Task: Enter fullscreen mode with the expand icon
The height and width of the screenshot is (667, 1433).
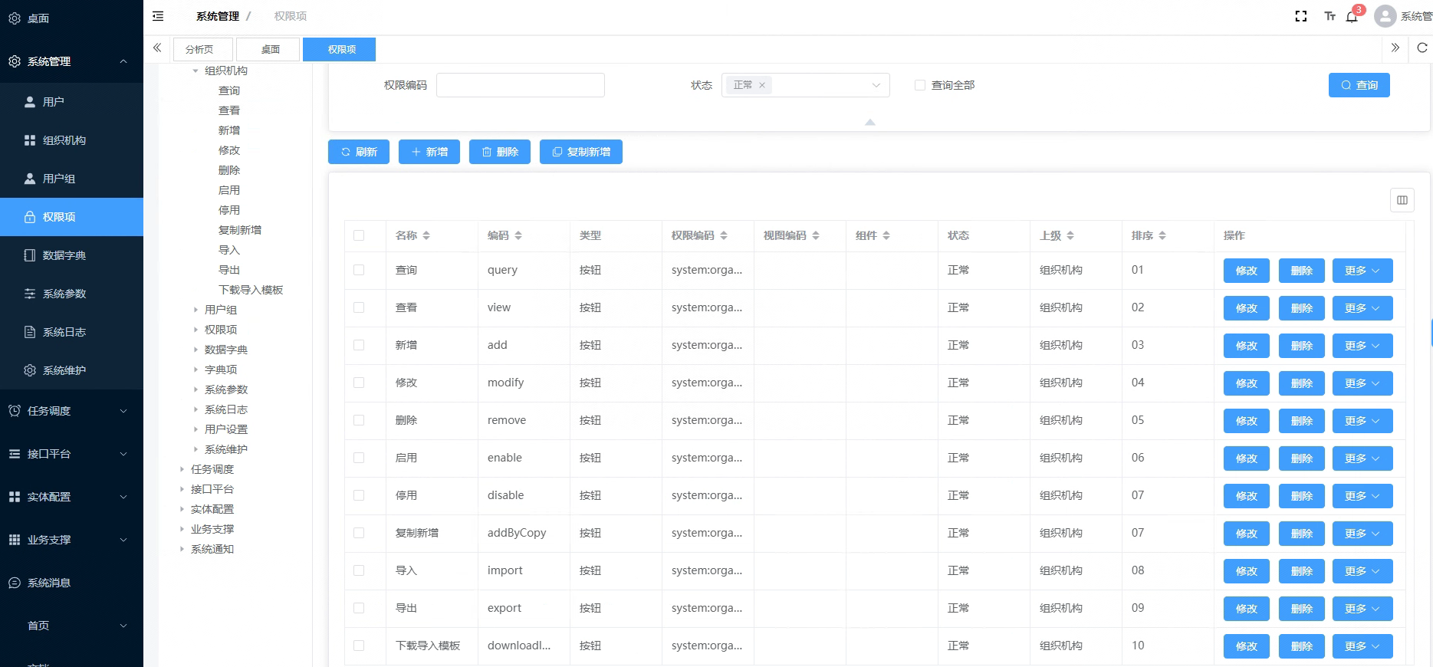Action: pos(1301,16)
